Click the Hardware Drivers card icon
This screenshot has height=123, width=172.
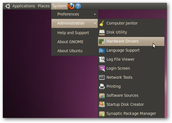pyautogui.click(x=102, y=41)
